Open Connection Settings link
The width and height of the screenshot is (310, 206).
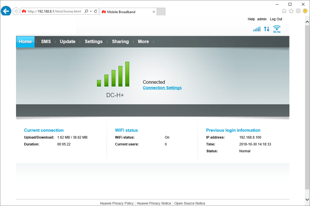162,88
